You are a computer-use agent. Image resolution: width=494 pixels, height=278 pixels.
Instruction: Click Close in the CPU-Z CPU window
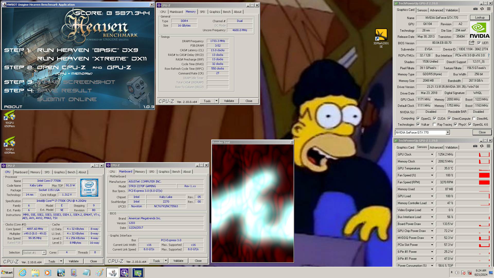[93, 261]
